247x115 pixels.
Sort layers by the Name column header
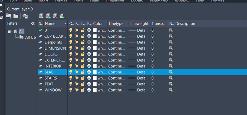56,24
